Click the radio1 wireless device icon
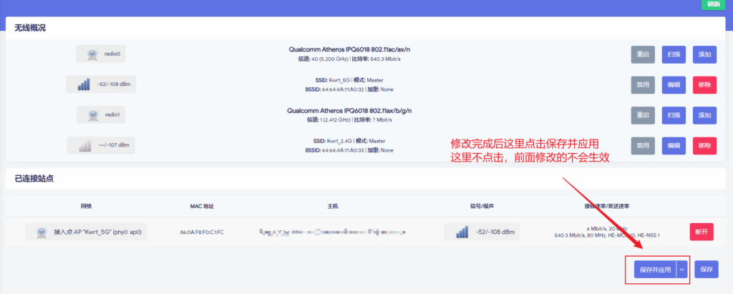Image resolution: width=733 pixels, height=294 pixels. click(x=92, y=114)
